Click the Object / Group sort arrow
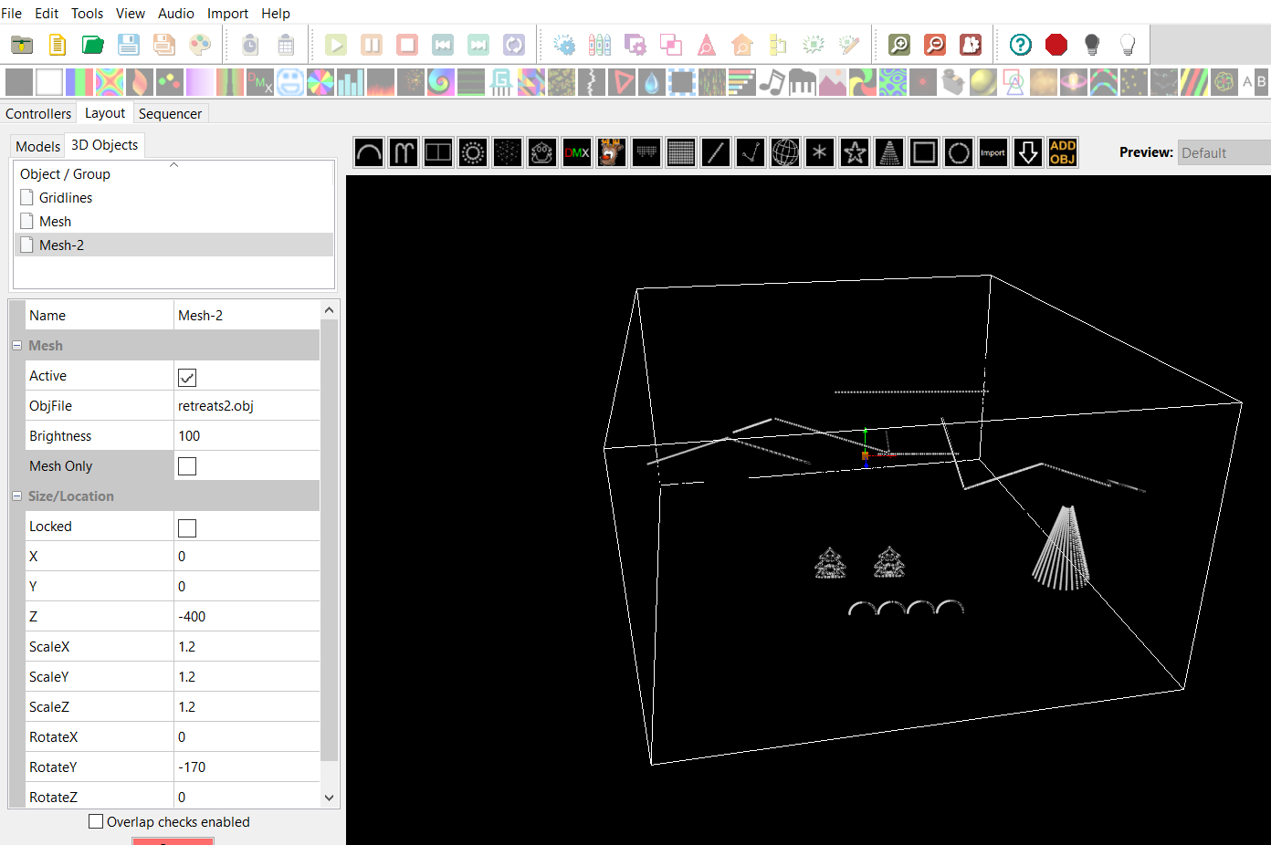 point(173,165)
